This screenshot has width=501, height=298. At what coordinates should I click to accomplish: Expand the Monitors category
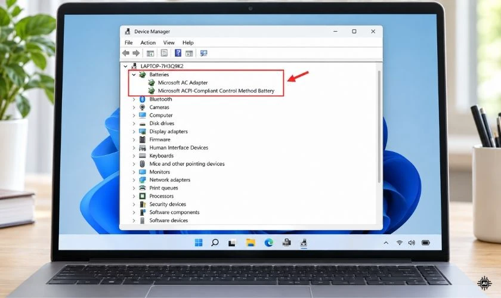coord(134,172)
